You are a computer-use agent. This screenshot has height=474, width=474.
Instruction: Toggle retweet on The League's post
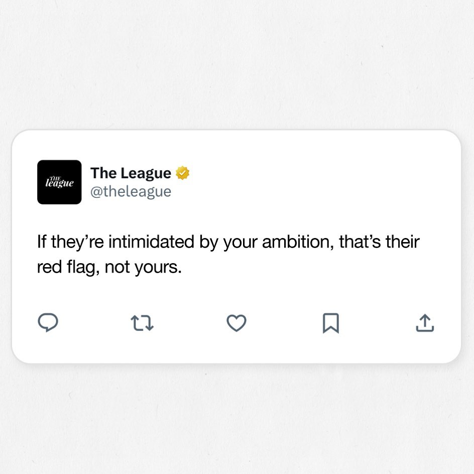[142, 323]
